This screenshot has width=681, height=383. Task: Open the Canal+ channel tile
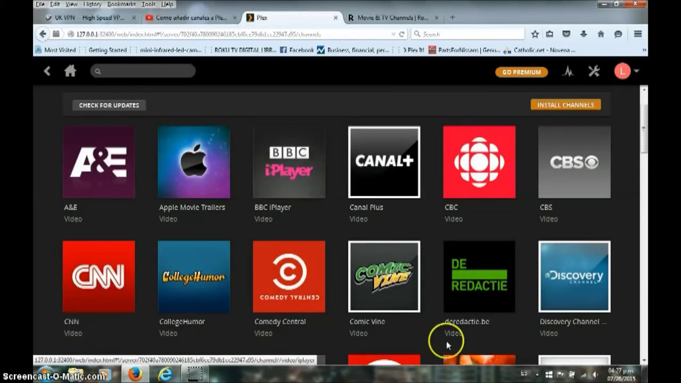384,162
